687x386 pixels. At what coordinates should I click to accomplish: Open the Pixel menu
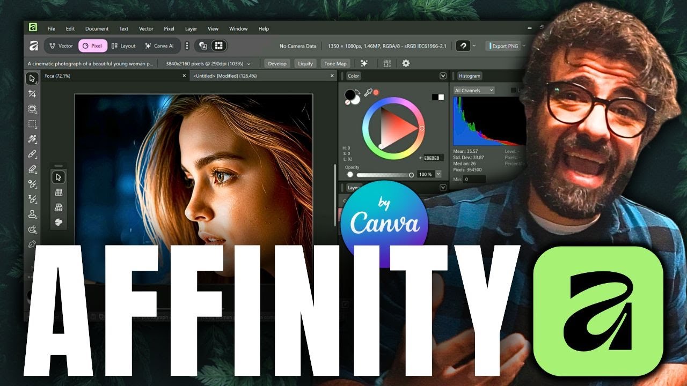pyautogui.click(x=169, y=29)
